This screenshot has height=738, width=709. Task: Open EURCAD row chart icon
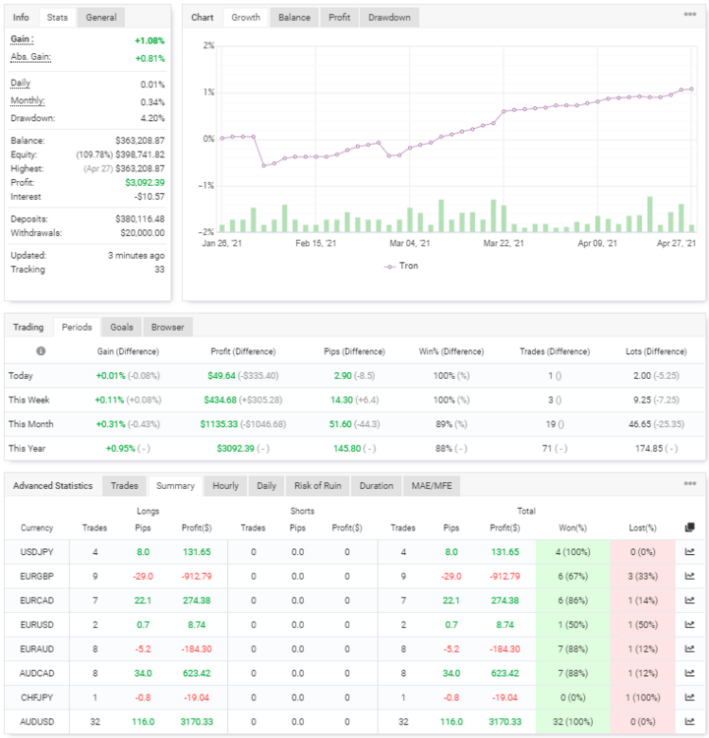click(689, 600)
